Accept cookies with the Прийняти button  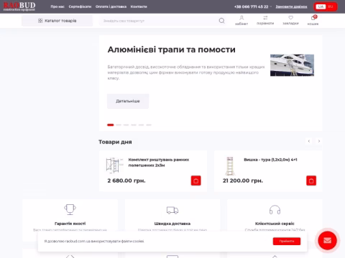click(x=287, y=242)
